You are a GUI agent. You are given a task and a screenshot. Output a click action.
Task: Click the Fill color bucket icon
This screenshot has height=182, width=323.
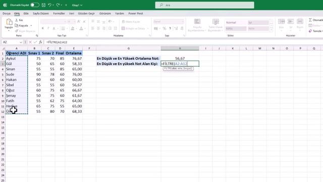point(73,28)
